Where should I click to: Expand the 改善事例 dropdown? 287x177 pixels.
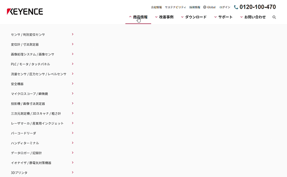pos(164,17)
